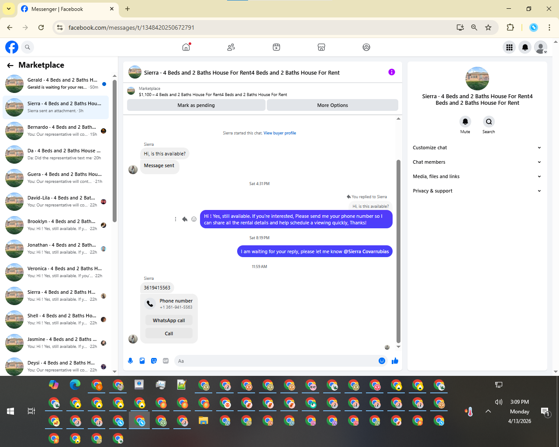Send a thumbs-up like

click(395, 361)
